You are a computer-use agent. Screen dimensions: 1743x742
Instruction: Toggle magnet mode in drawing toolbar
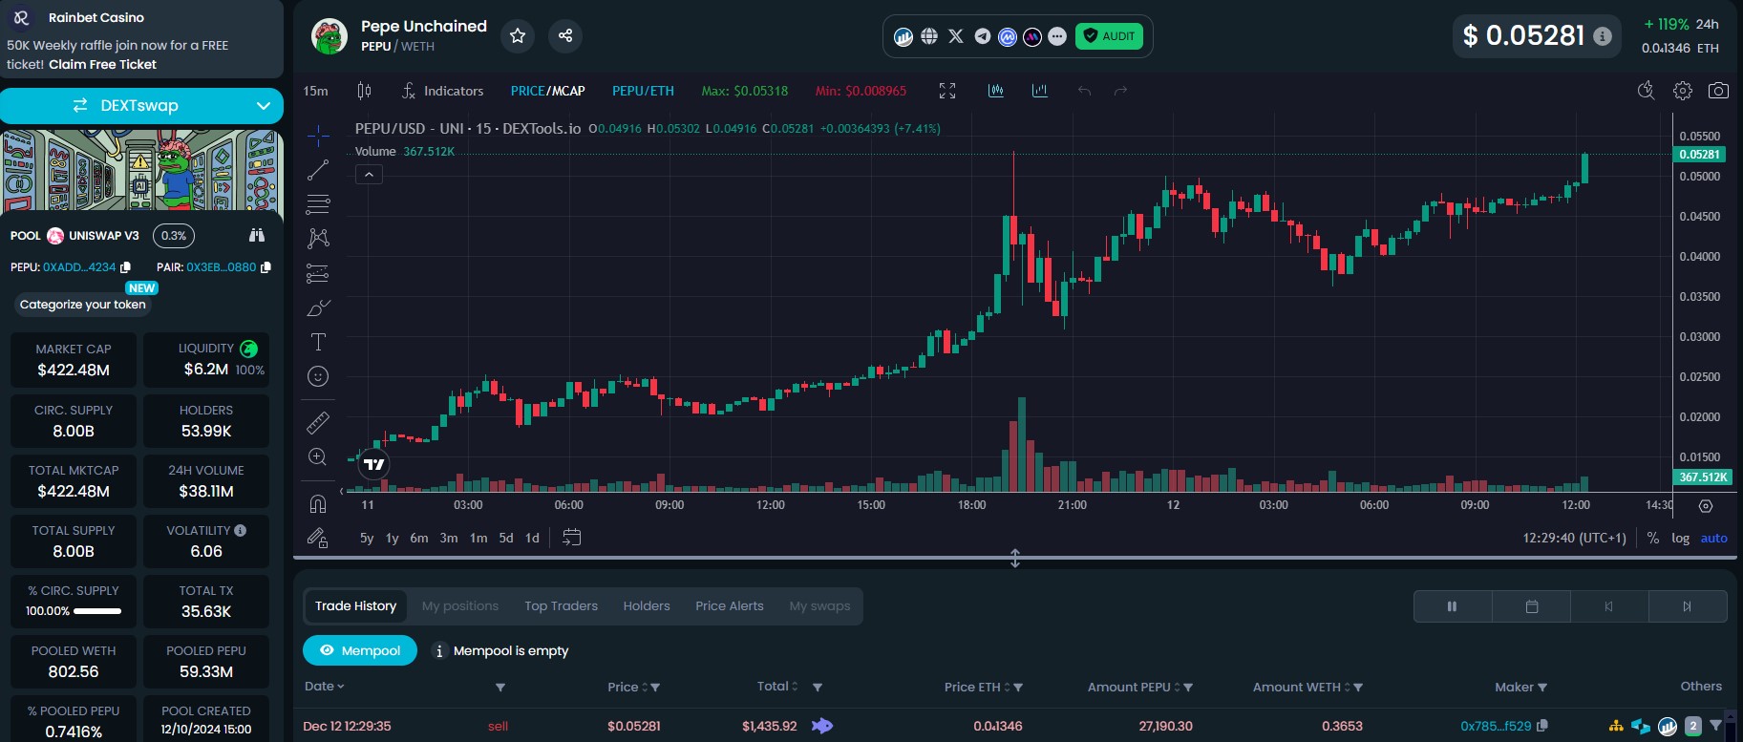[318, 503]
